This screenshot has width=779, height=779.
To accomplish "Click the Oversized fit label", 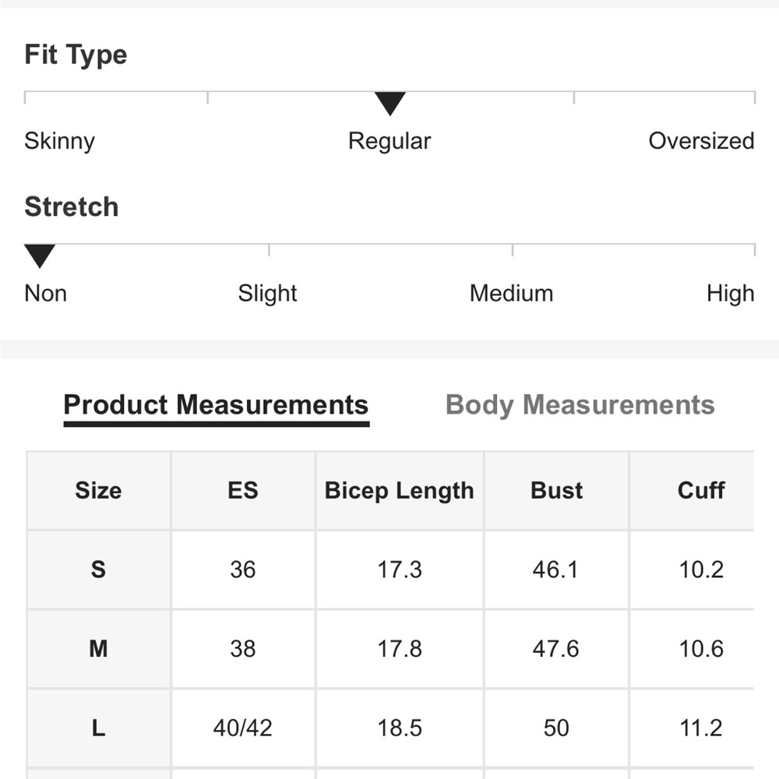I will 702,141.
